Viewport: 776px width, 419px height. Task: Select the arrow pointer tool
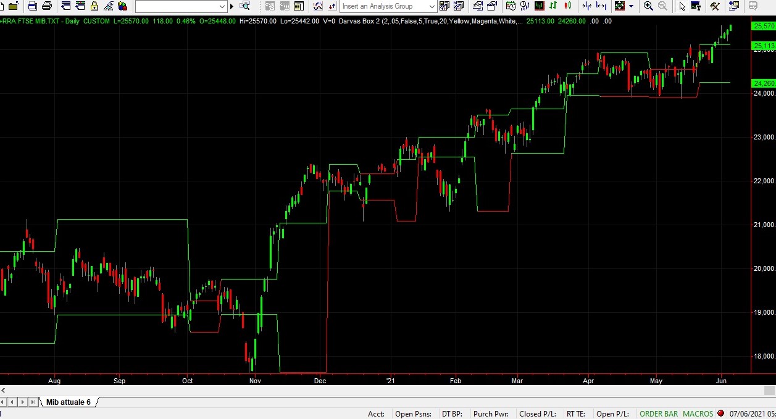coord(682,6)
